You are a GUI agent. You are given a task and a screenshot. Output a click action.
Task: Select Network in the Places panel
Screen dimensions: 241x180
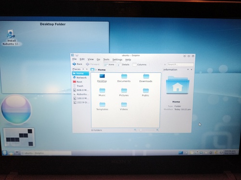coord(80,77)
